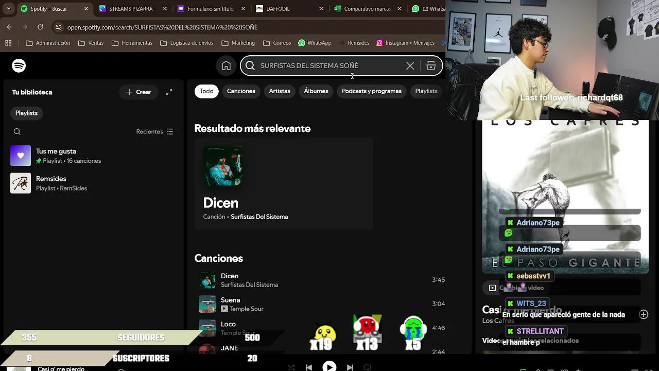This screenshot has width=659, height=371.
Task: Filter results by Canciones
Action: click(x=241, y=91)
